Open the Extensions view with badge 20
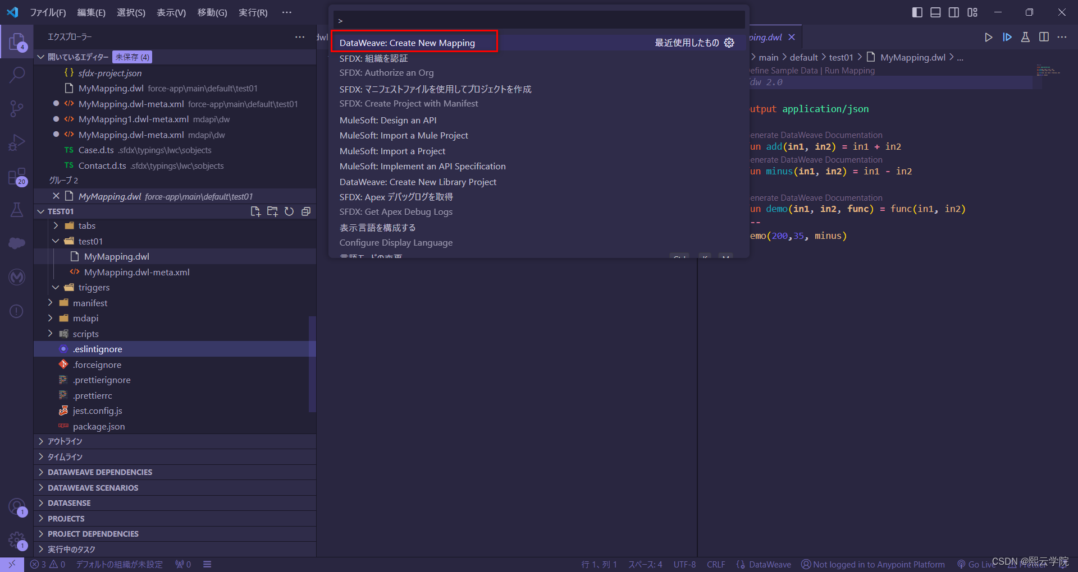Screen dimensions: 1078x572 tap(17, 177)
